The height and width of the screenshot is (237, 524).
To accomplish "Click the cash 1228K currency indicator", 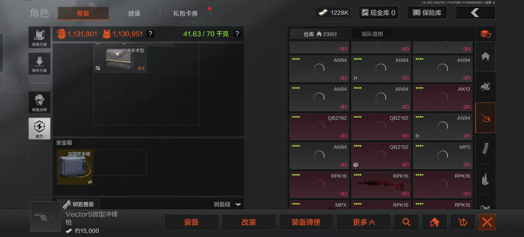I will (334, 13).
